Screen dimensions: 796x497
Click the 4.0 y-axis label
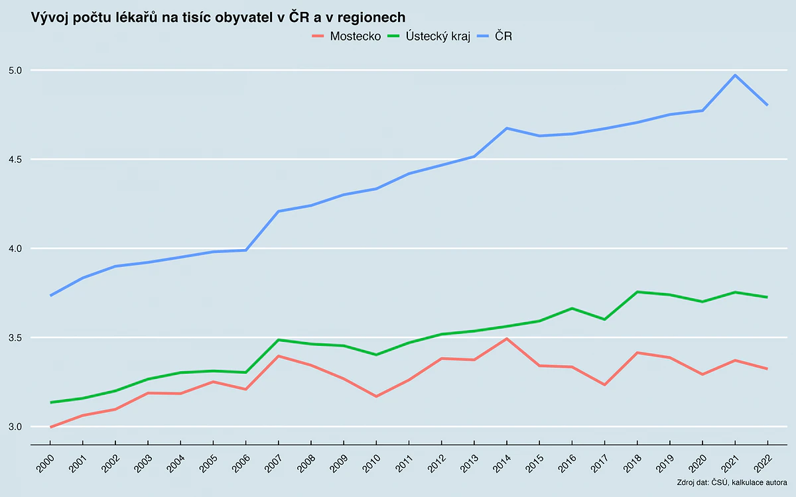(x=16, y=248)
